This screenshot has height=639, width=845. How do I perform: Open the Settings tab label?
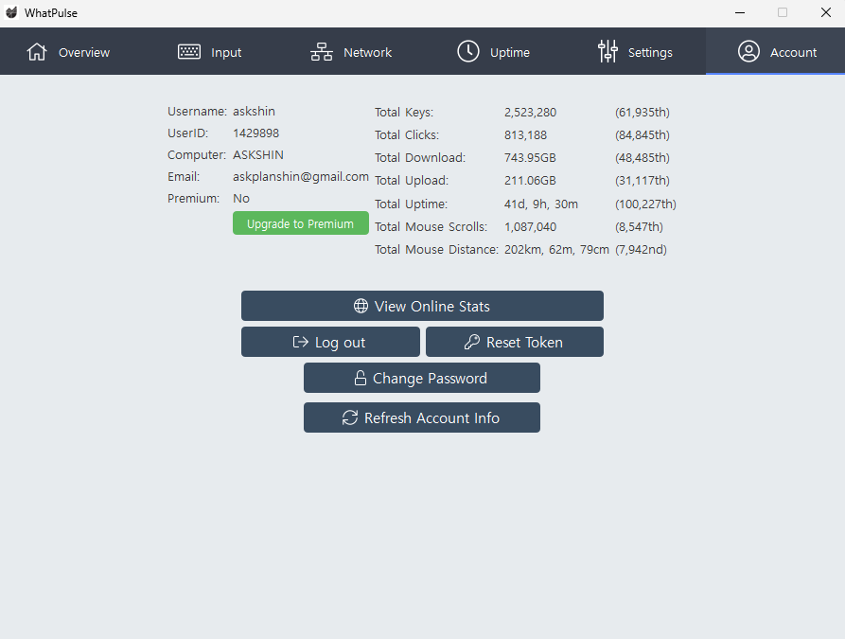(650, 52)
